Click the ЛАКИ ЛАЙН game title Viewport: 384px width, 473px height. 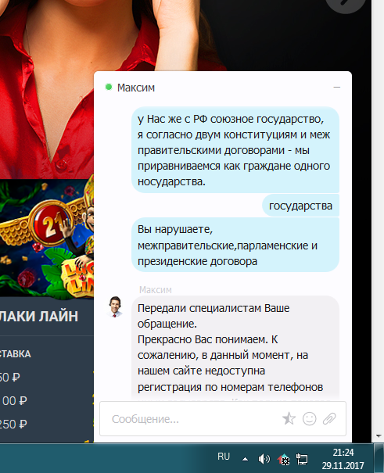[39, 316]
